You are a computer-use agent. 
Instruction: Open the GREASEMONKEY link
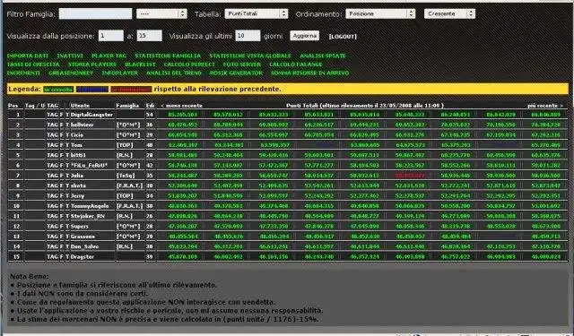coord(71,73)
